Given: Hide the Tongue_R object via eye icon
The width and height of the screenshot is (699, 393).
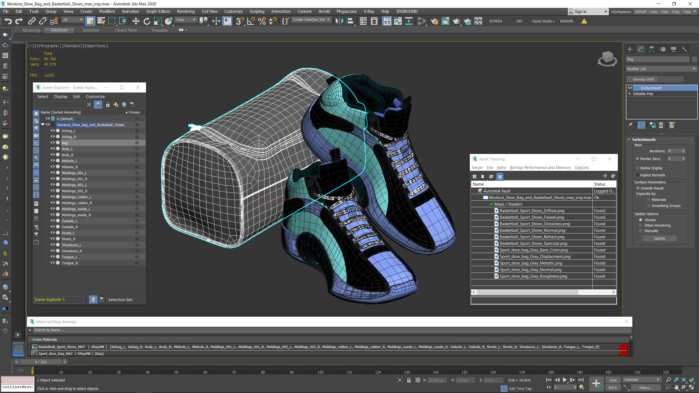Looking at the screenshot, I should [52, 263].
